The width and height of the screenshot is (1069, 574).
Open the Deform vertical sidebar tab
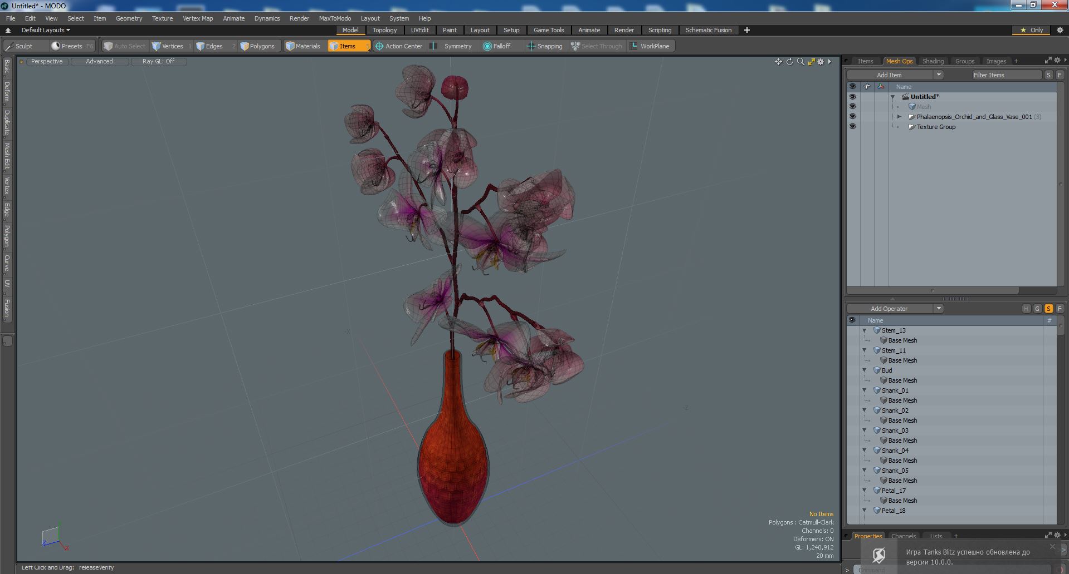(7, 92)
